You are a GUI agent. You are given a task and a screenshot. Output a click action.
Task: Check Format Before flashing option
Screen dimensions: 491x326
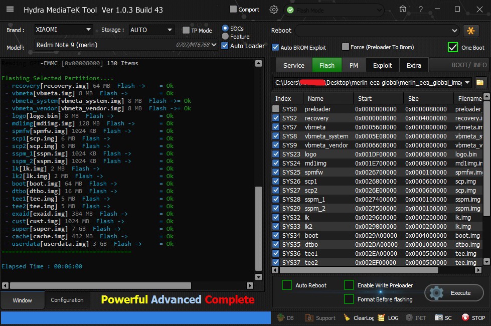[x=349, y=299]
